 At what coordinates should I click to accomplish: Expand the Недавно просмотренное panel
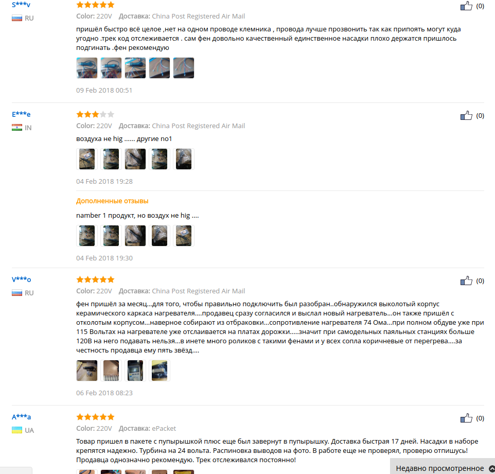443,468
